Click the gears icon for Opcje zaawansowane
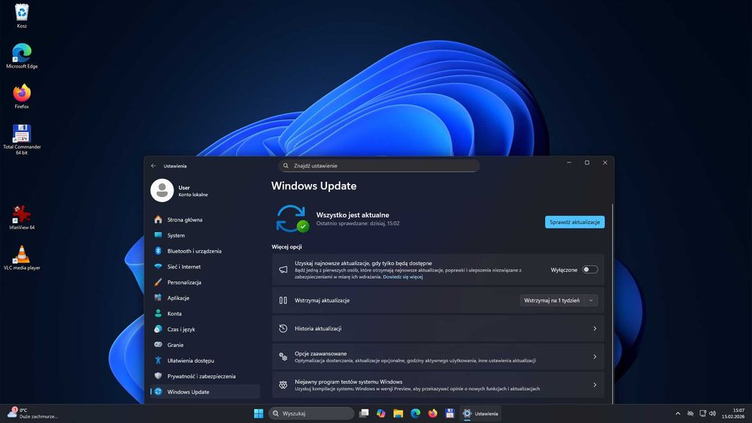The width and height of the screenshot is (752, 423). [283, 357]
